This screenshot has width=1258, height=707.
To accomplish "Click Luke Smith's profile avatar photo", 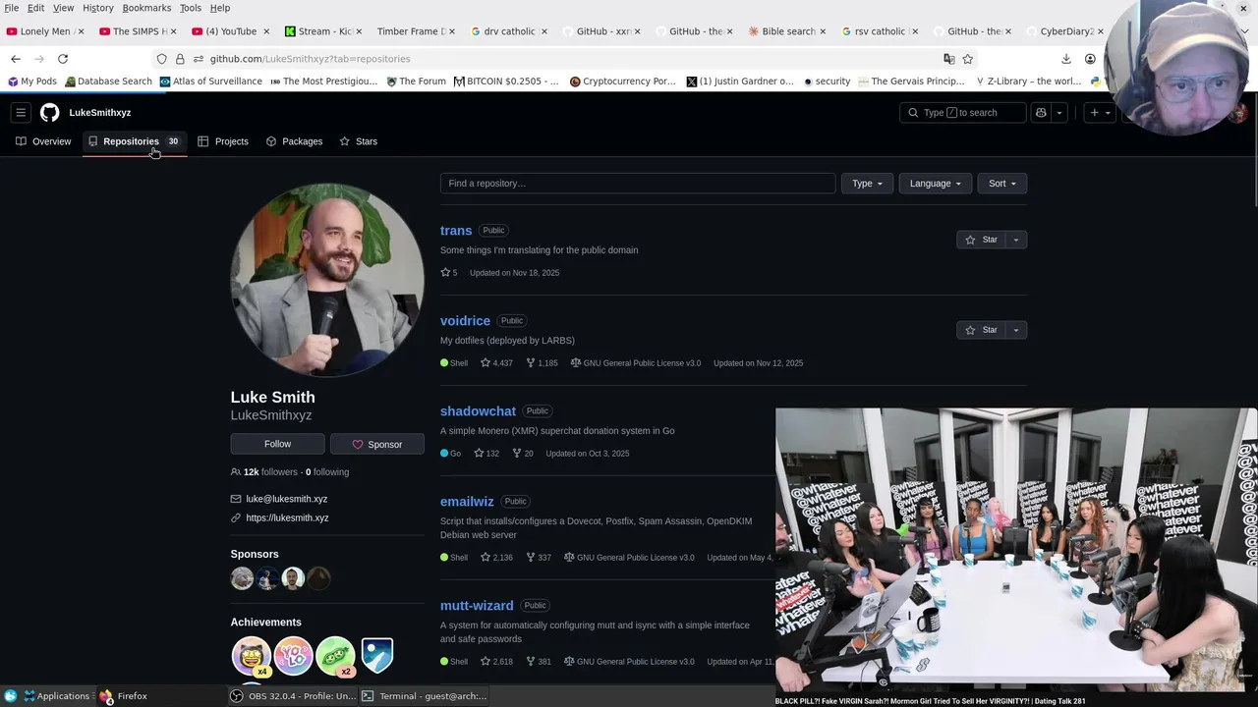I will pos(327,280).
